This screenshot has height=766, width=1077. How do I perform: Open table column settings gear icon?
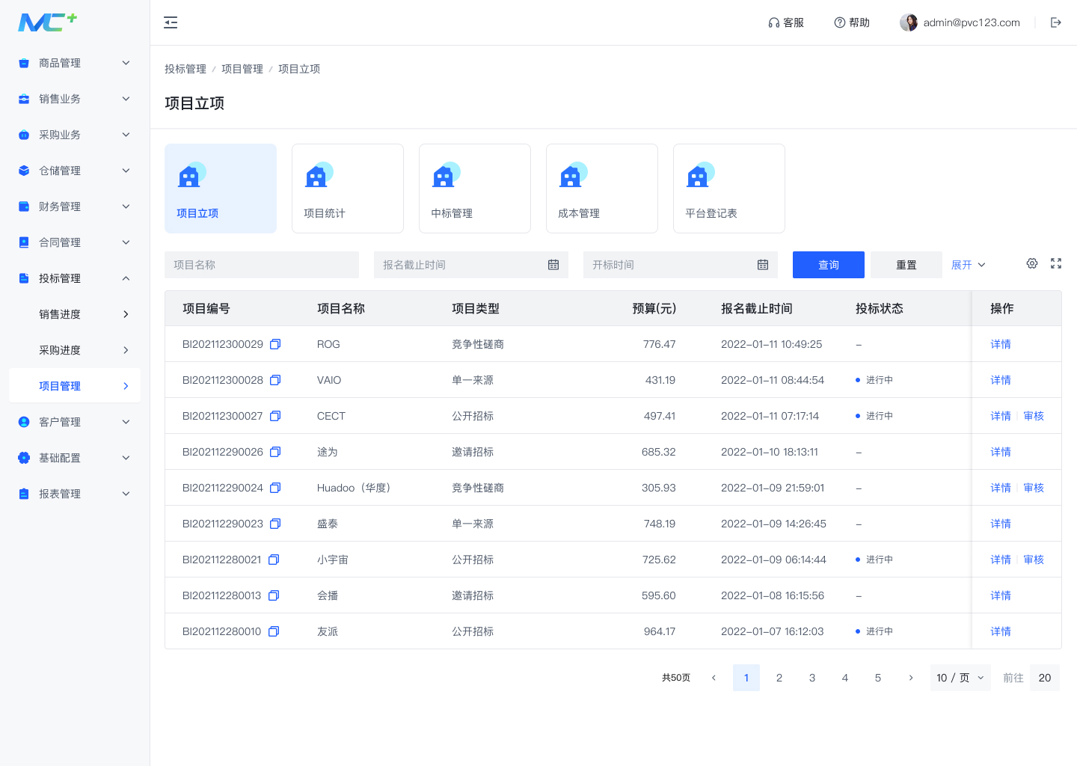[x=1032, y=263]
